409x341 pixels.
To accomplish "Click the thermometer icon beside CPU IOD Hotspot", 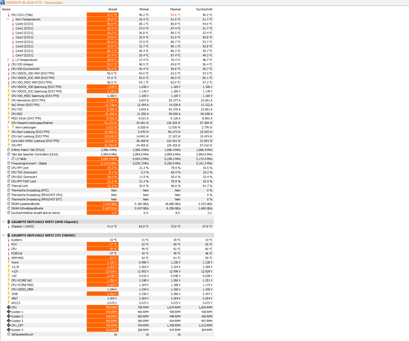I will [x=9, y=64].
